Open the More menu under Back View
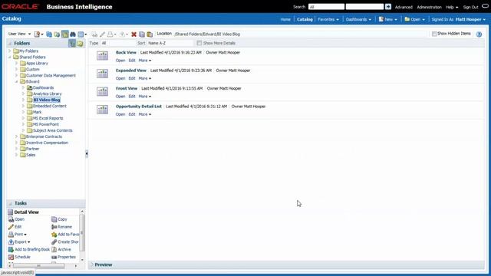The height and width of the screenshot is (276, 491). 145,61
